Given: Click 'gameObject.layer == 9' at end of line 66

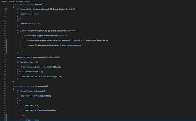Looking at the screenshot, I should (96, 40).
